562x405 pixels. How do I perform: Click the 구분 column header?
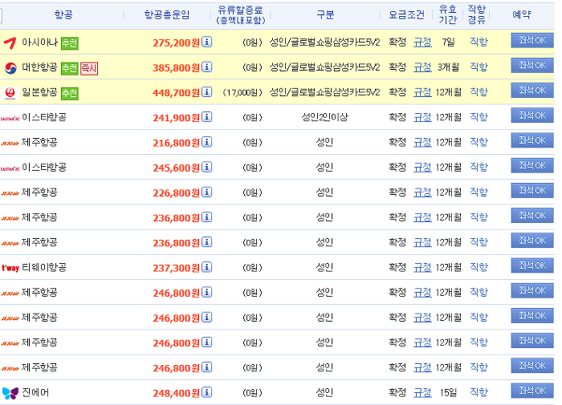tap(325, 14)
